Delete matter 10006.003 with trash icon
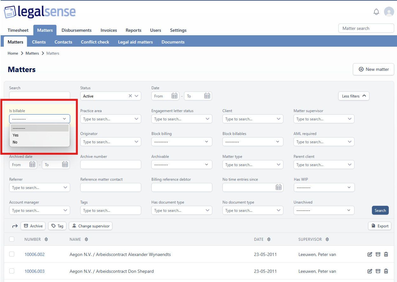 tap(386, 271)
